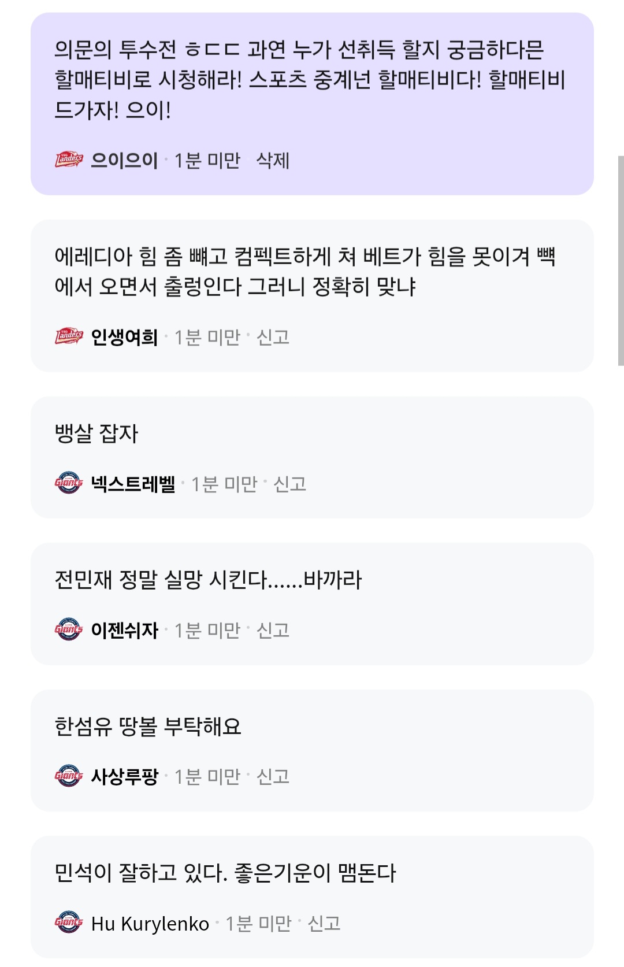Report the comment by 인생여희
Image resolution: width=624 pixels, height=967 pixels.
click(x=273, y=337)
